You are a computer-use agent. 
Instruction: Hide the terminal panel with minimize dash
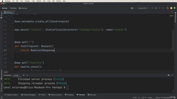click(172, 75)
